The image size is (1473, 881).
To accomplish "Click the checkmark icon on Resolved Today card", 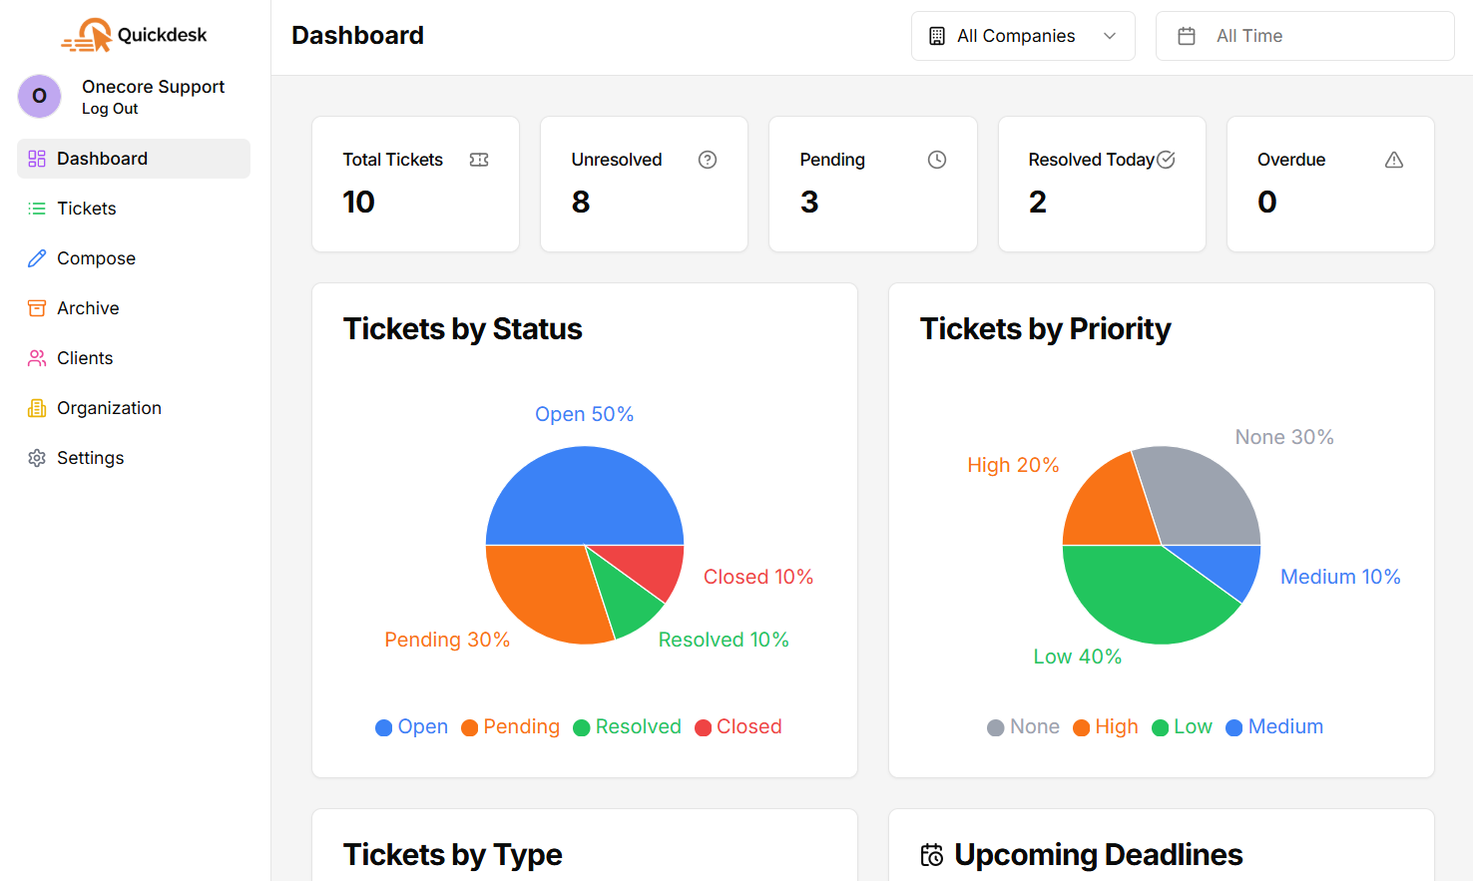I will point(1167,159).
